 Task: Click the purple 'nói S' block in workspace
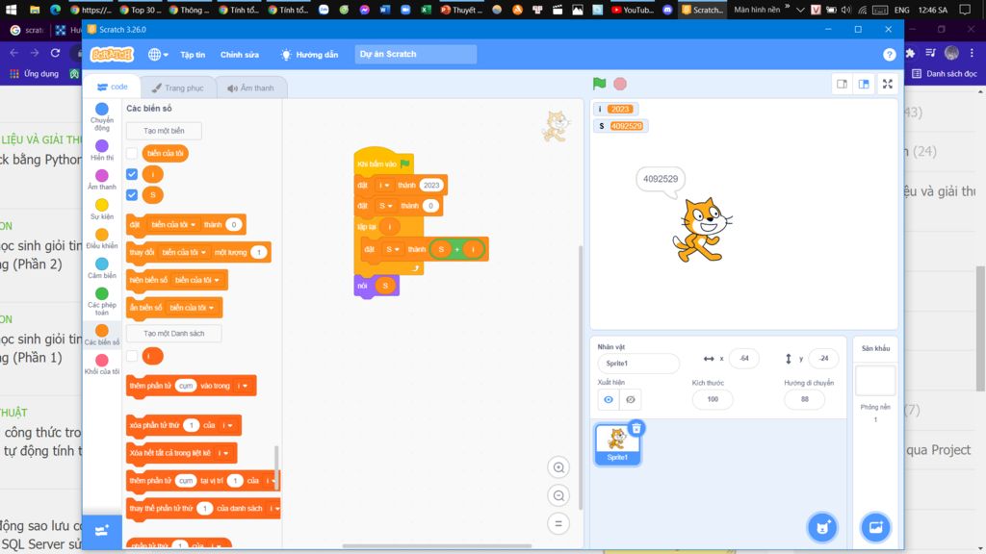(376, 287)
